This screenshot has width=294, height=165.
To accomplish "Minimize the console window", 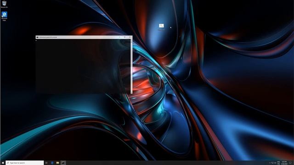I will click(119, 37).
